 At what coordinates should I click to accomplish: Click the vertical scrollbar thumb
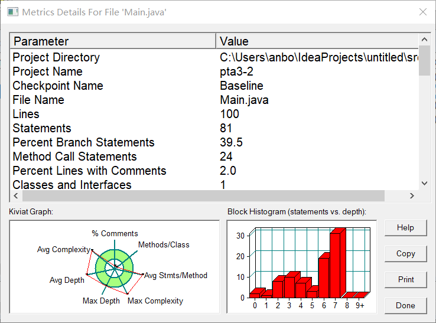(x=424, y=60)
